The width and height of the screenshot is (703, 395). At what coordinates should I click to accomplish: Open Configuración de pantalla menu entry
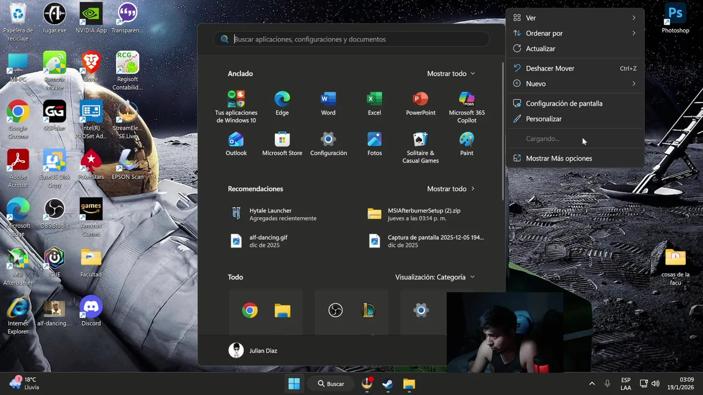click(574, 103)
